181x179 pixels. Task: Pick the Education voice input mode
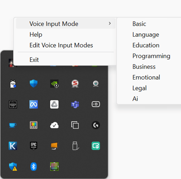(x=146, y=45)
